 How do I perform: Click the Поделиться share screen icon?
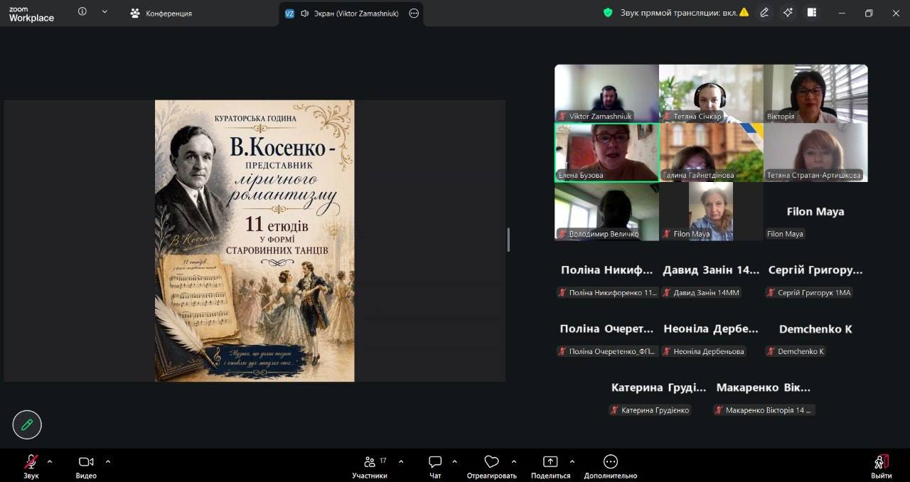click(550, 463)
